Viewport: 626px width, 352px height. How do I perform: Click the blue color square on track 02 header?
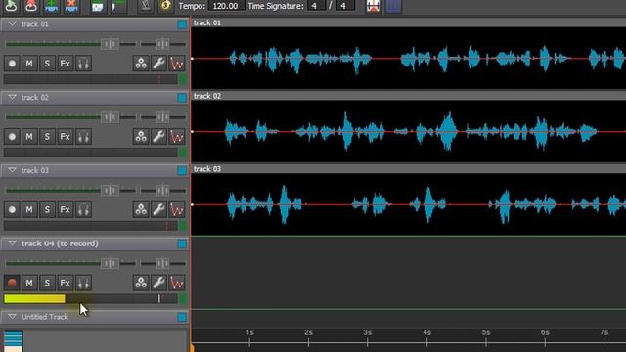[x=182, y=98]
